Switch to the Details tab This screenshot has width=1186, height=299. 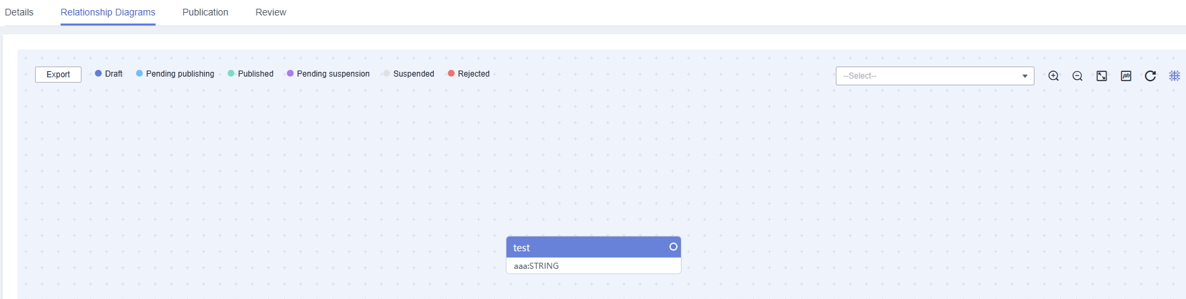[x=19, y=12]
